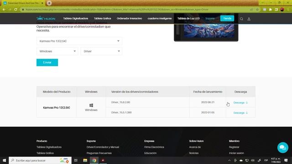The image size is (292, 164).
Task: Click the Chrome icon in the taskbar
Action: click(94, 160)
